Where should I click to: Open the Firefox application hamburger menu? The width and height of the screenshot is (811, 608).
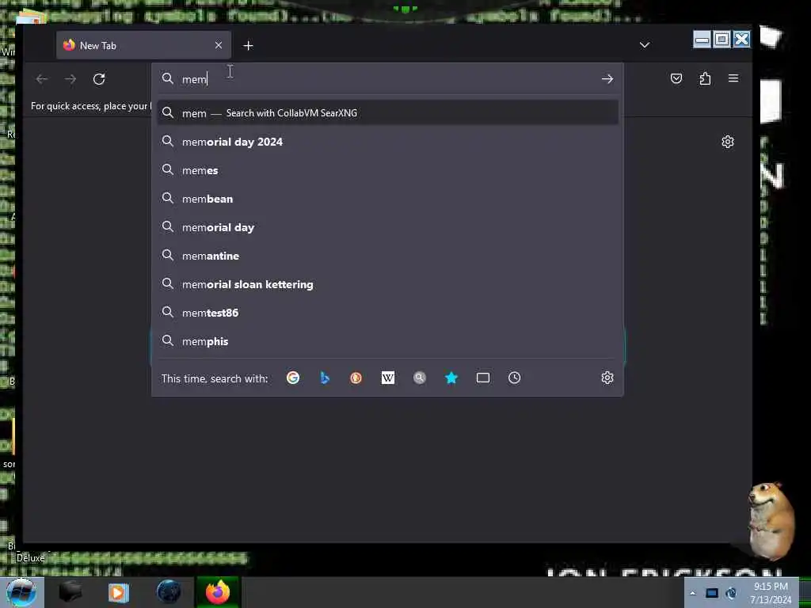tap(733, 78)
